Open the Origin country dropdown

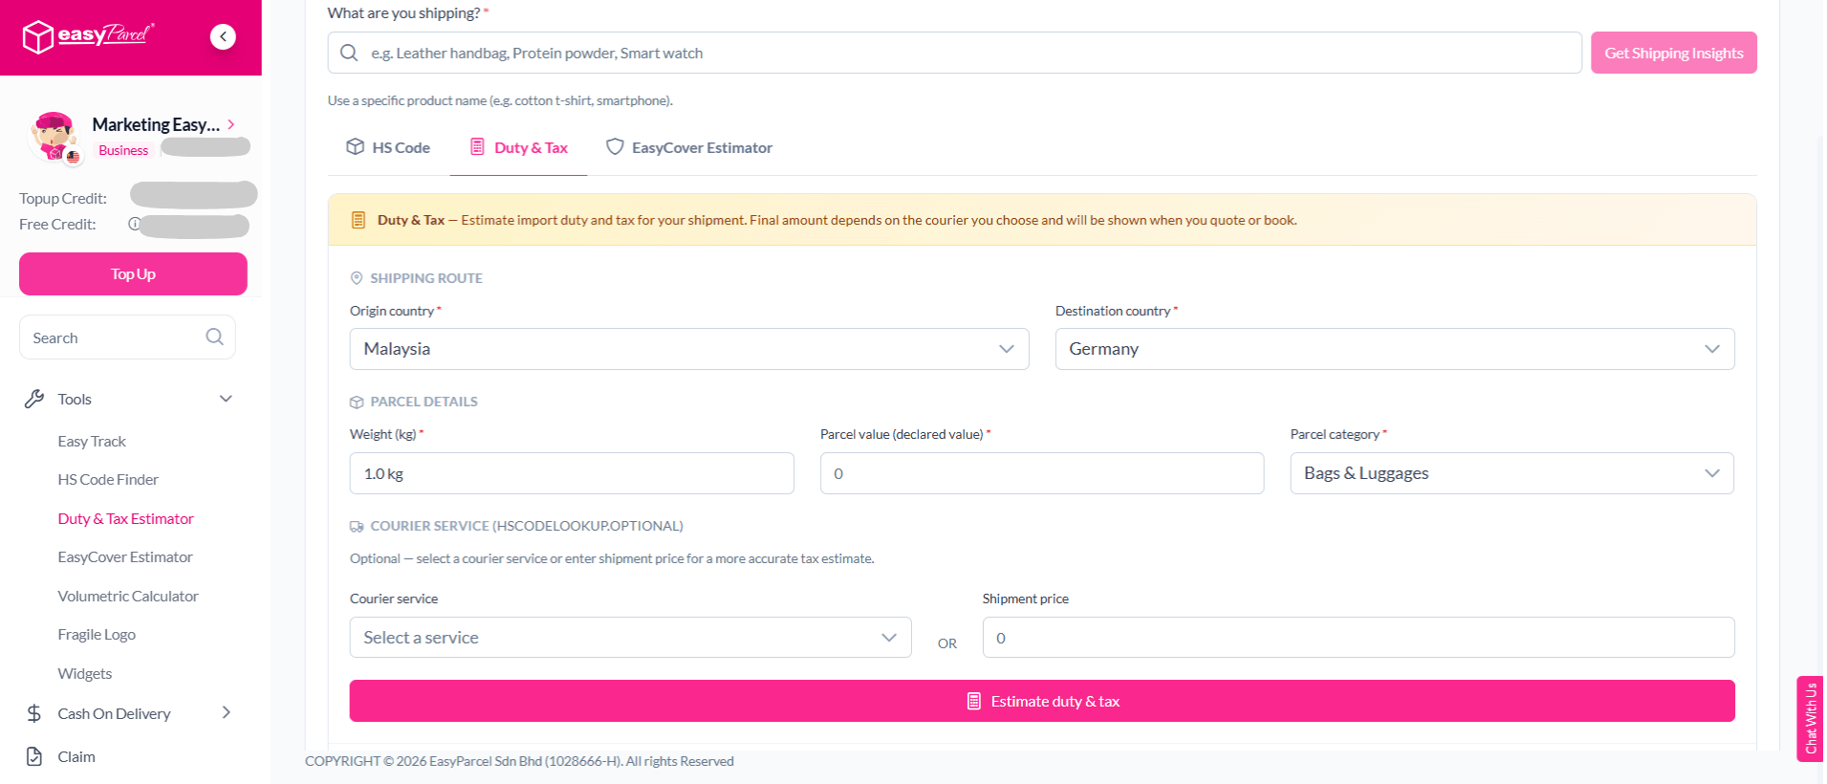(689, 349)
